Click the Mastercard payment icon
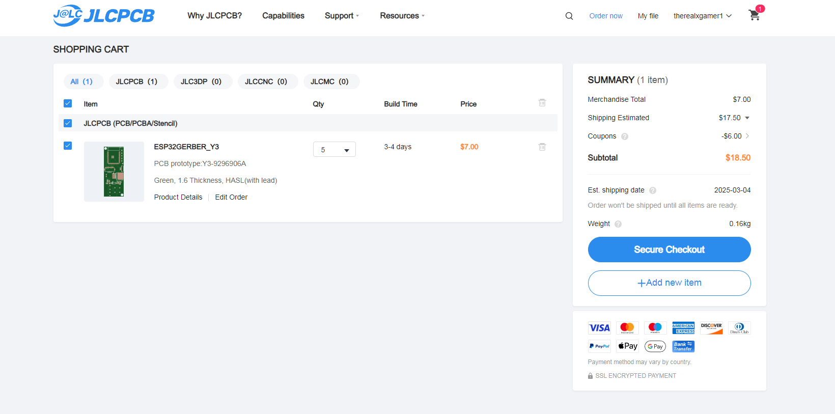 coord(627,328)
